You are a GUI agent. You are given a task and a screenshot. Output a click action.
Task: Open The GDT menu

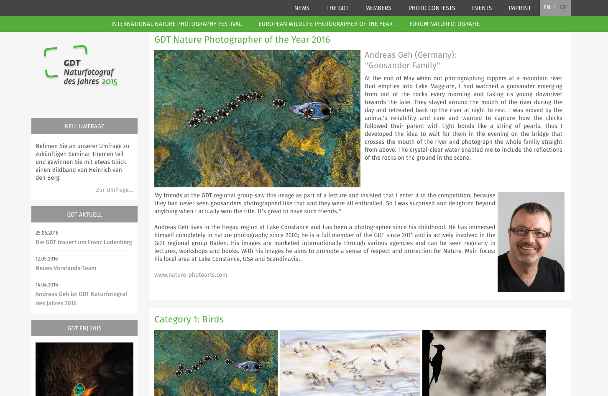click(337, 8)
